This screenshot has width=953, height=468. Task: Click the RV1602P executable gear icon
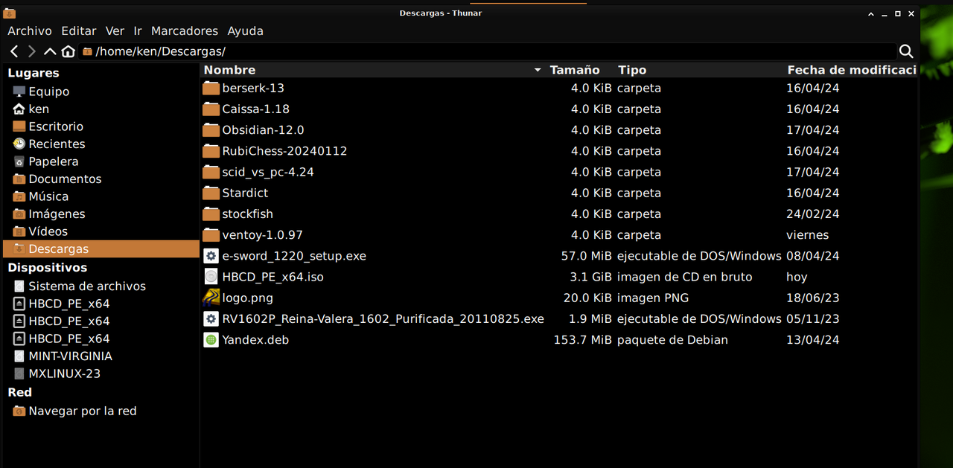tap(211, 318)
